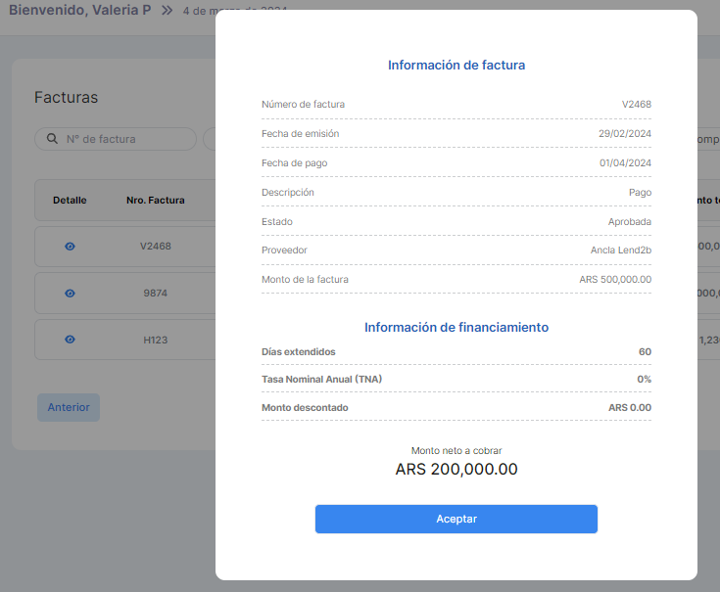Sort by the Nro. Factura column header
720x592 pixels.
tap(155, 200)
